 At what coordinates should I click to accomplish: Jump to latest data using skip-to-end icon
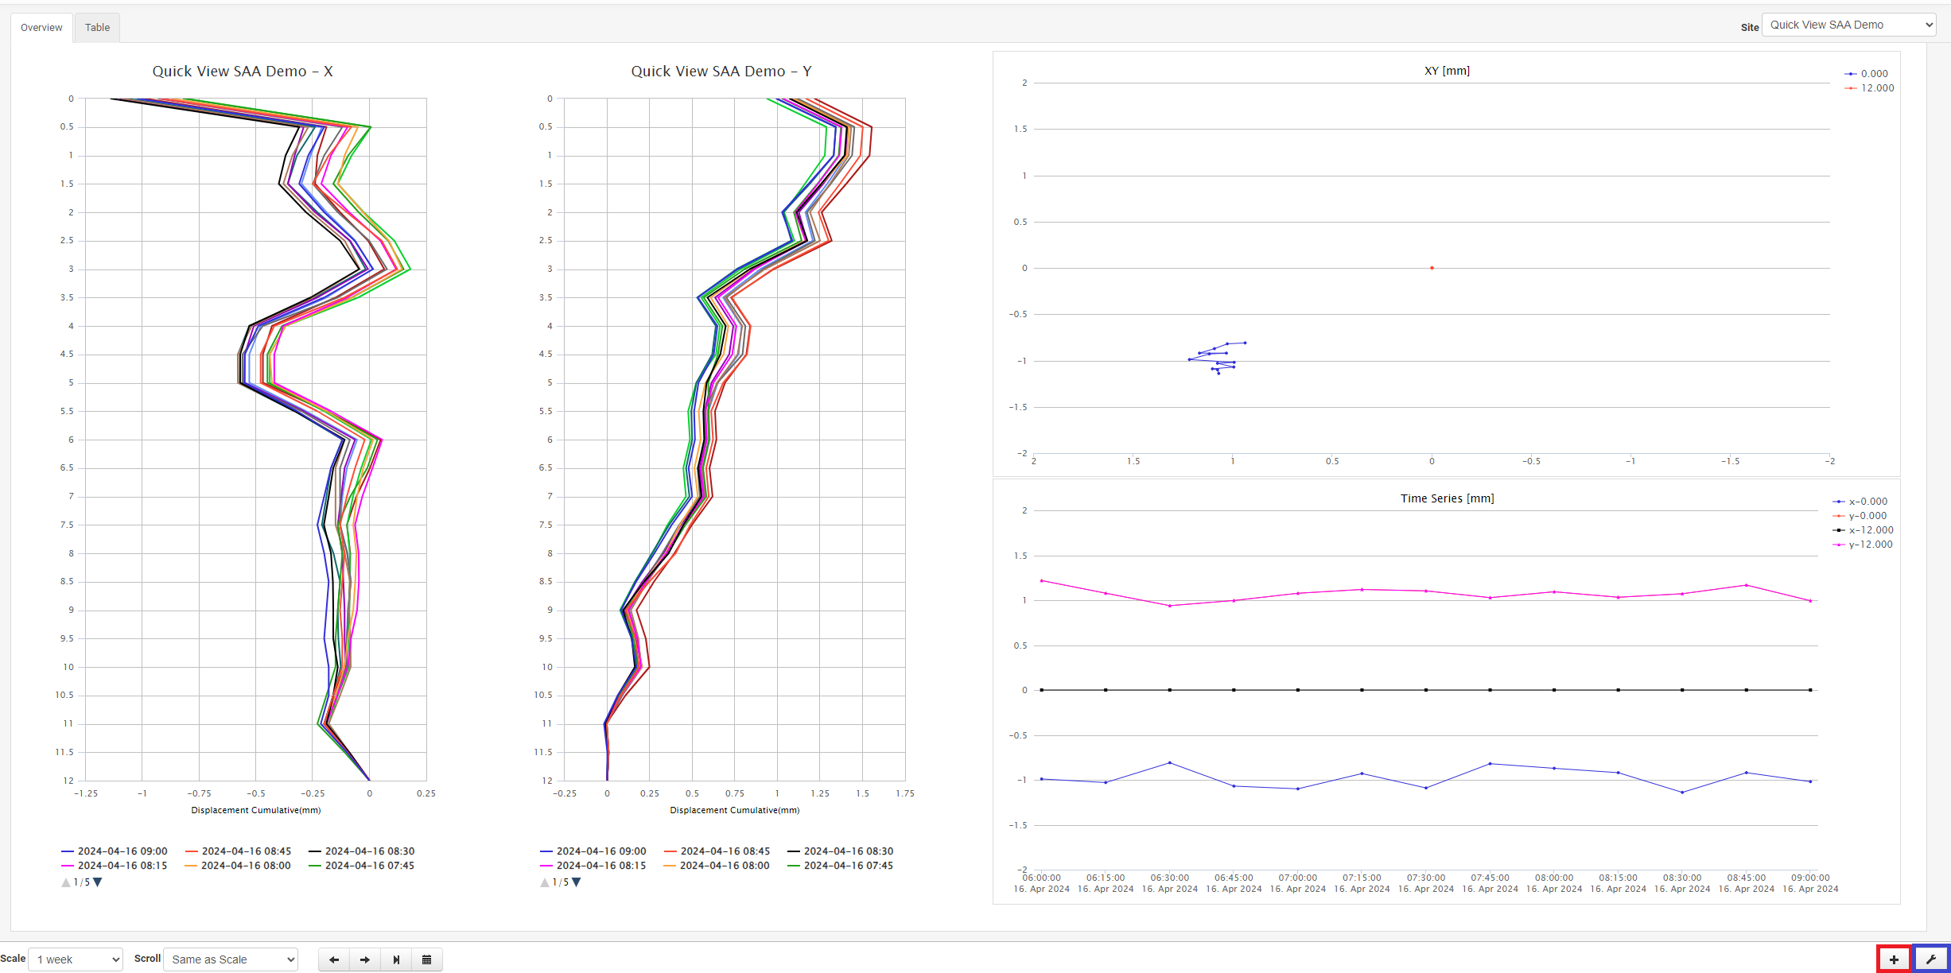tap(395, 959)
